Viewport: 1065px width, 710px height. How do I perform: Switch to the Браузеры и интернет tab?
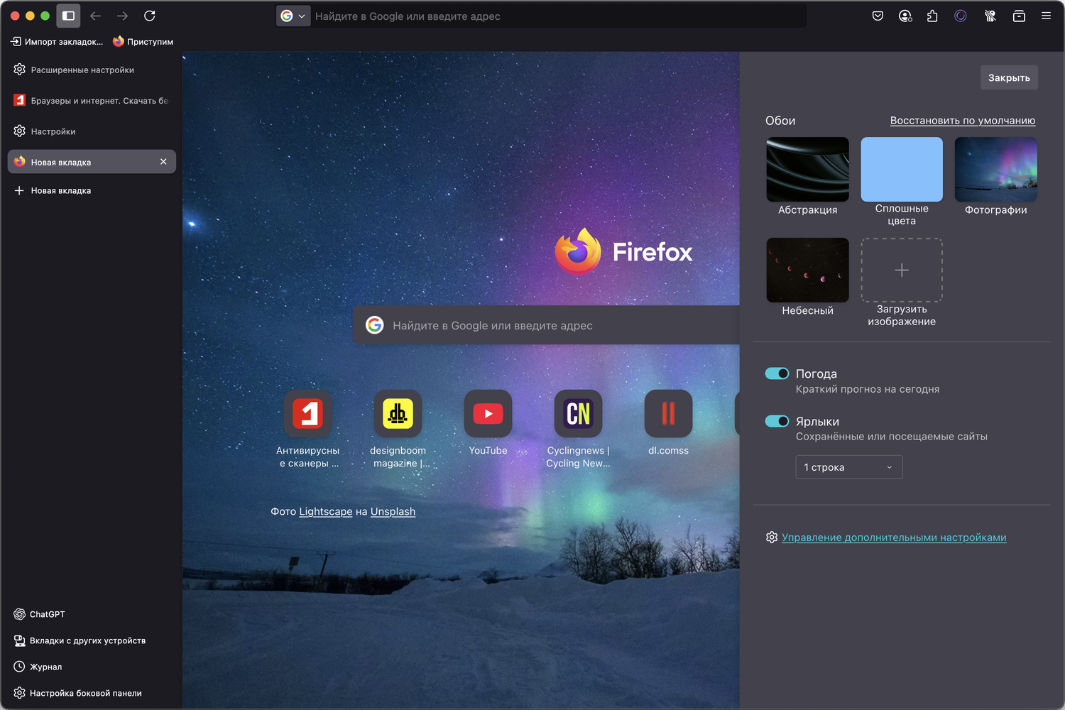(92, 100)
